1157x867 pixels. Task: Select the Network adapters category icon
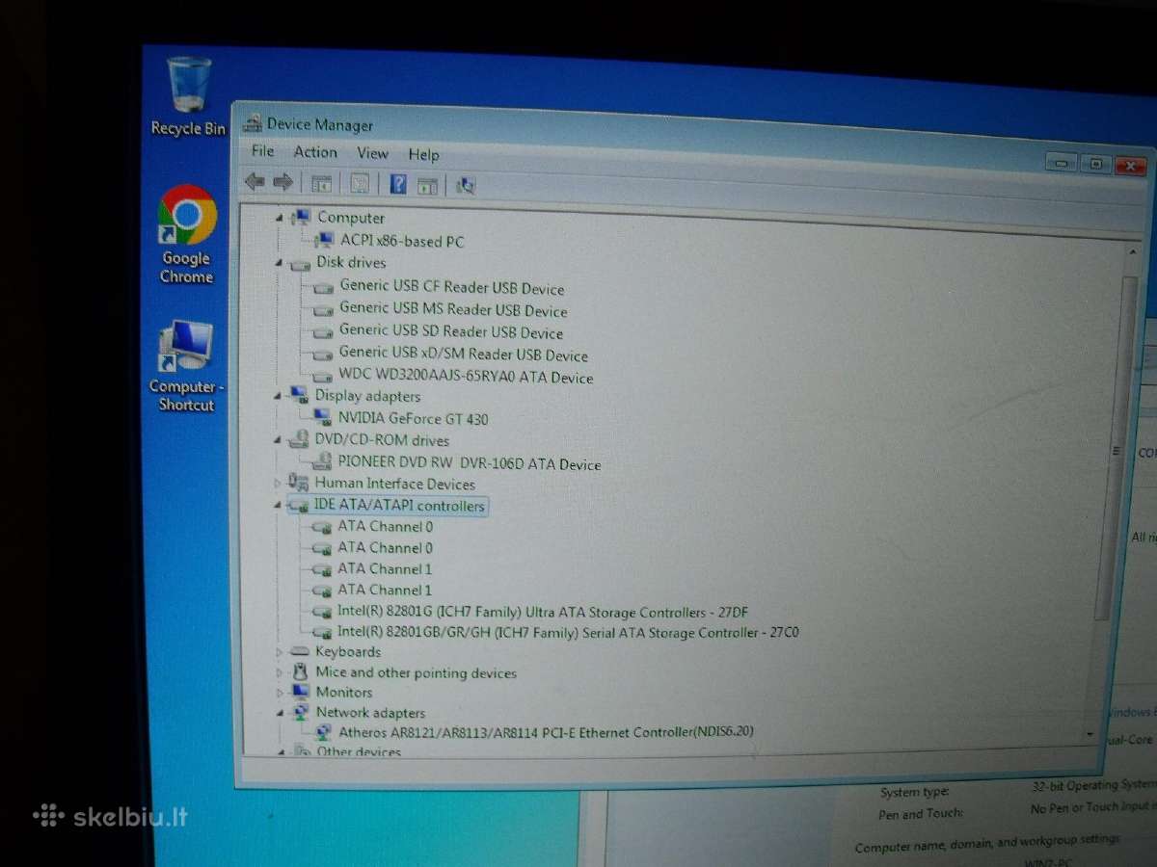pos(300,713)
